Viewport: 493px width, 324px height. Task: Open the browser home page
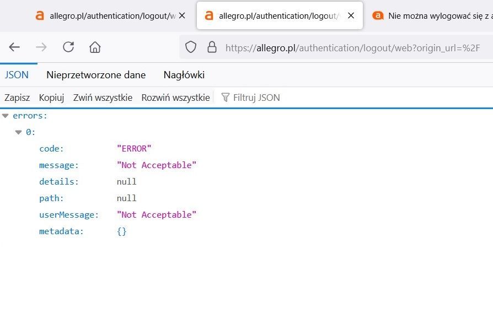(95, 47)
